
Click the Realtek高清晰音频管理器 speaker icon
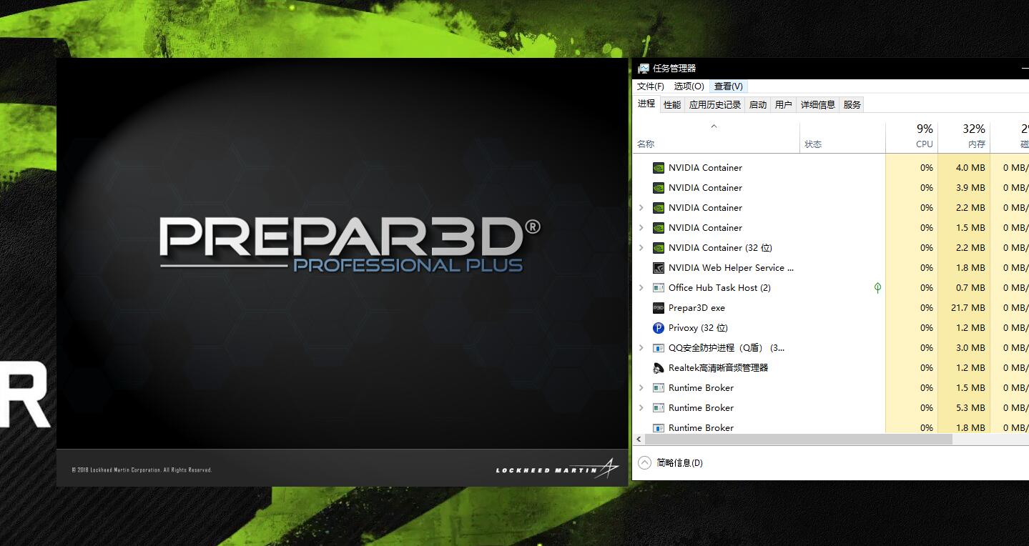(659, 368)
